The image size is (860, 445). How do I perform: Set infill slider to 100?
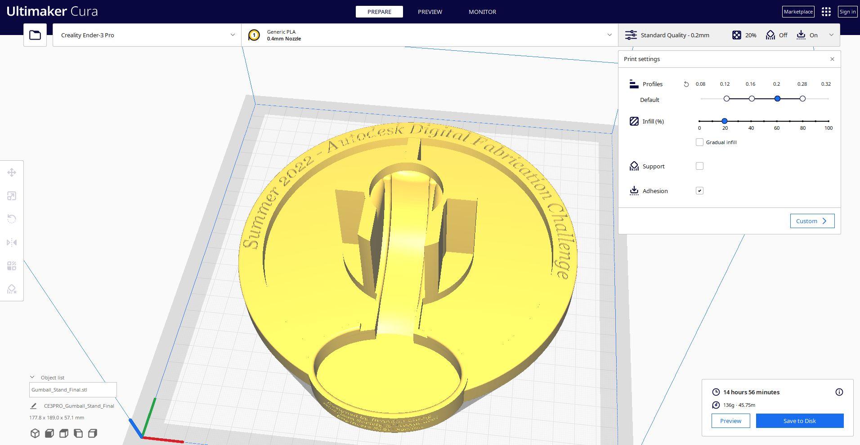point(829,121)
